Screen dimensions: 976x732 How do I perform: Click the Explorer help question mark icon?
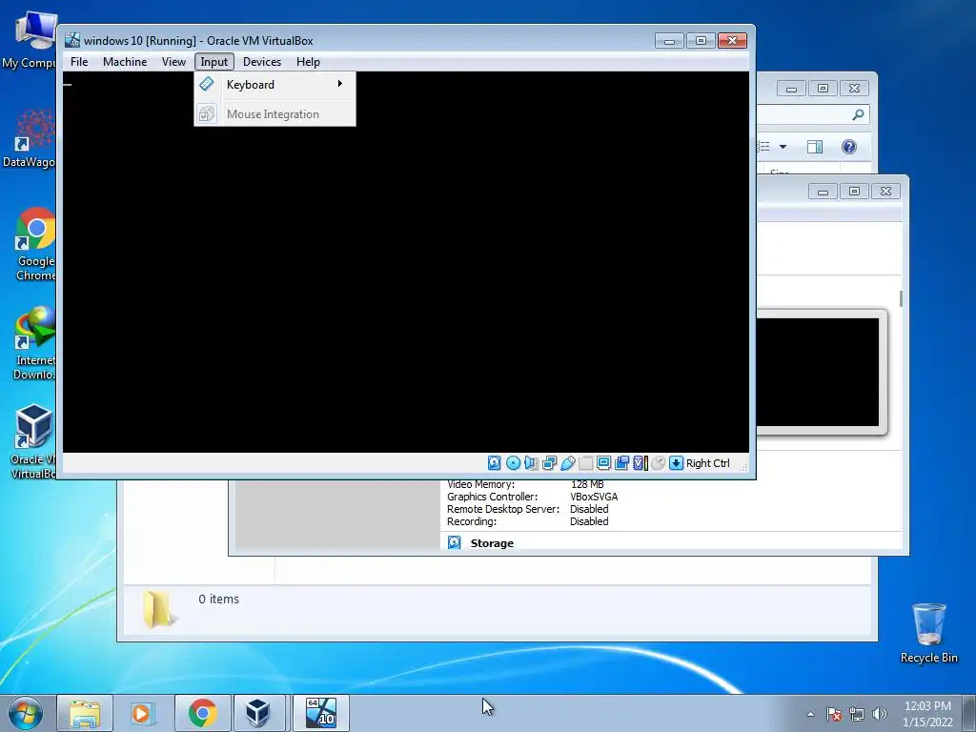pyautogui.click(x=849, y=147)
